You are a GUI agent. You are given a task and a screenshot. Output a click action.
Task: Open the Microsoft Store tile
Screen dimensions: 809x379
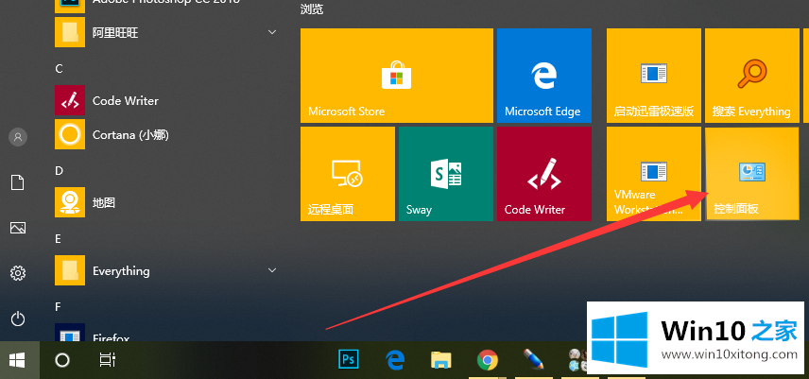(396, 76)
